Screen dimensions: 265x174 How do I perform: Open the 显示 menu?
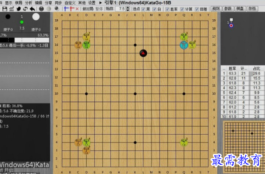tap(9, 3)
